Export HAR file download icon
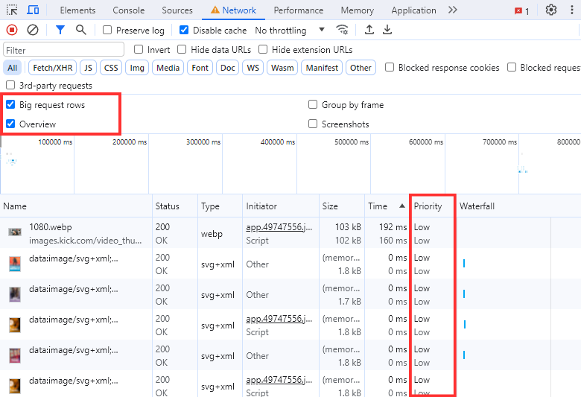Viewport: 581px width, 397px height. click(387, 30)
